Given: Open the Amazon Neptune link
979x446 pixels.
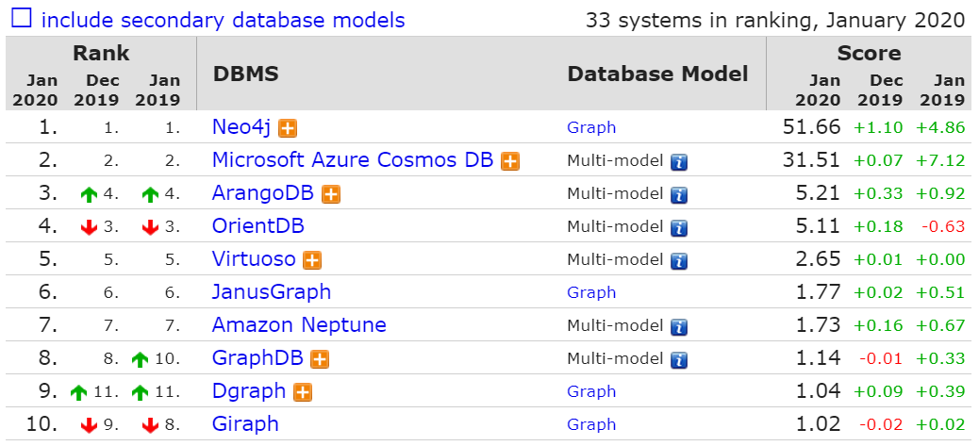Looking at the screenshot, I should (299, 325).
